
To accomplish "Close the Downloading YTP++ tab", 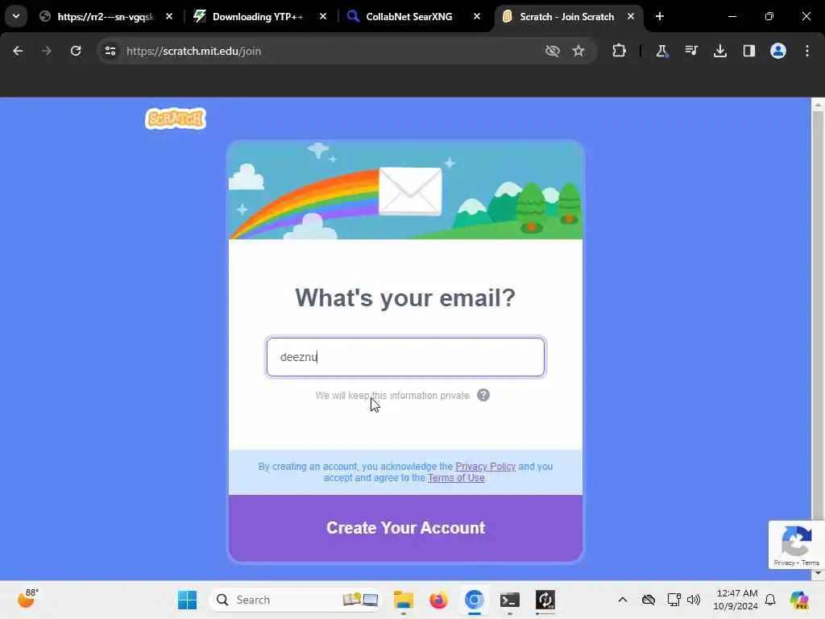I will point(323,16).
